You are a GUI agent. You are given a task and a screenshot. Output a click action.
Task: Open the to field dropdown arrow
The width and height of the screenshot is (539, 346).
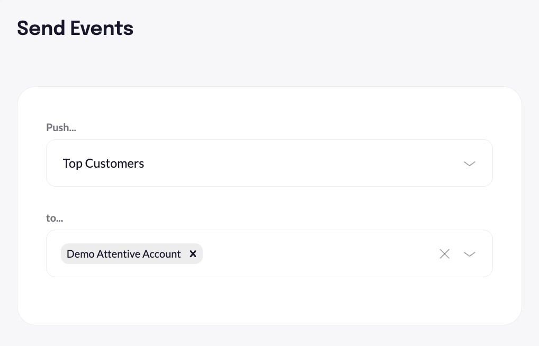[469, 254]
